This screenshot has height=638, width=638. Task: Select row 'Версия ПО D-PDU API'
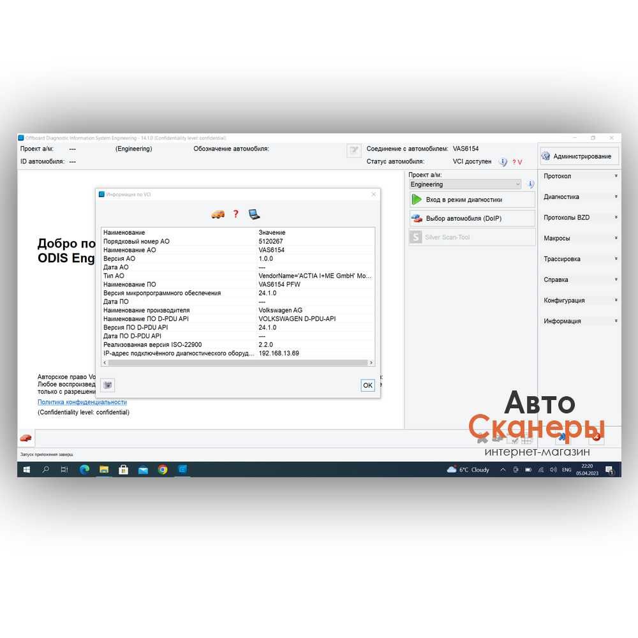237,327
